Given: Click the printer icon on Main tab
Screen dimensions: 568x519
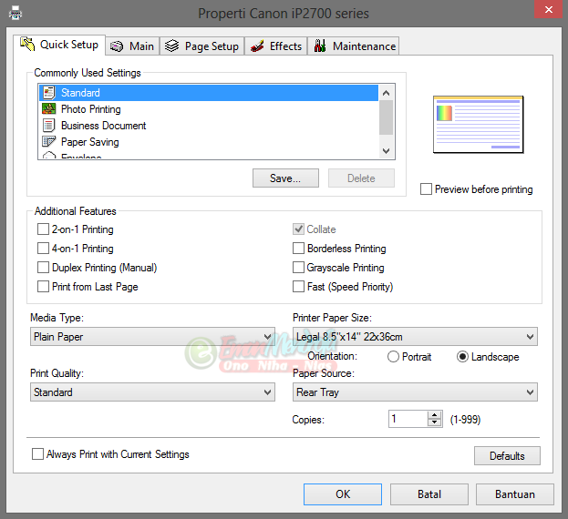Looking at the screenshot, I should [117, 46].
